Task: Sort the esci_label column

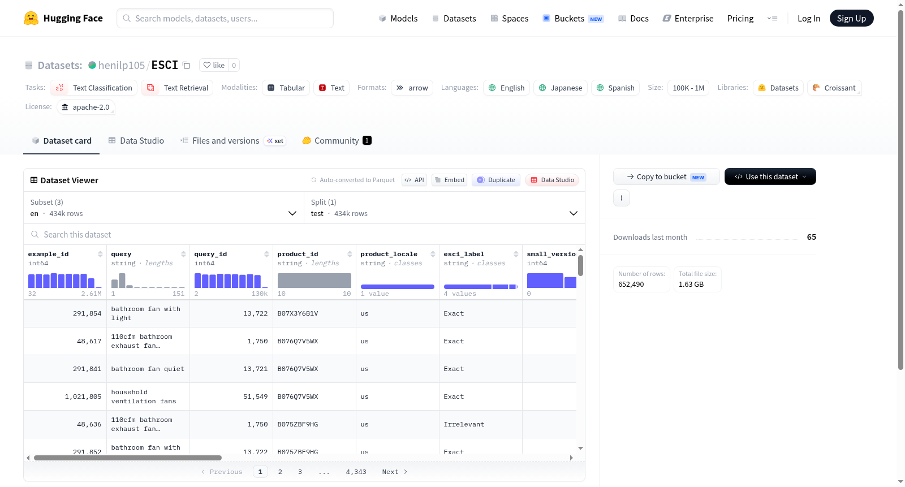Action: pyautogui.click(x=516, y=254)
